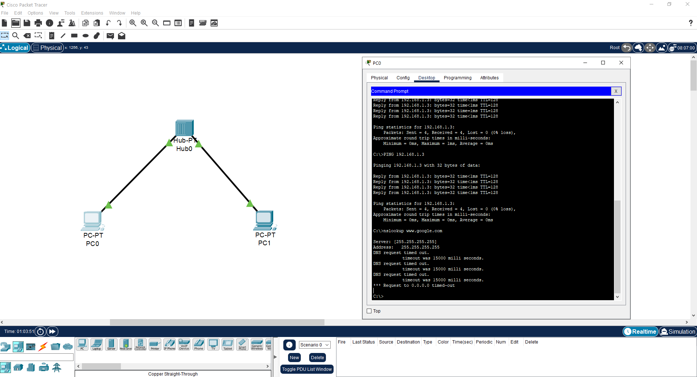This screenshot has width=697, height=377.
Task: Open the Options menu
Action: pyautogui.click(x=35, y=13)
